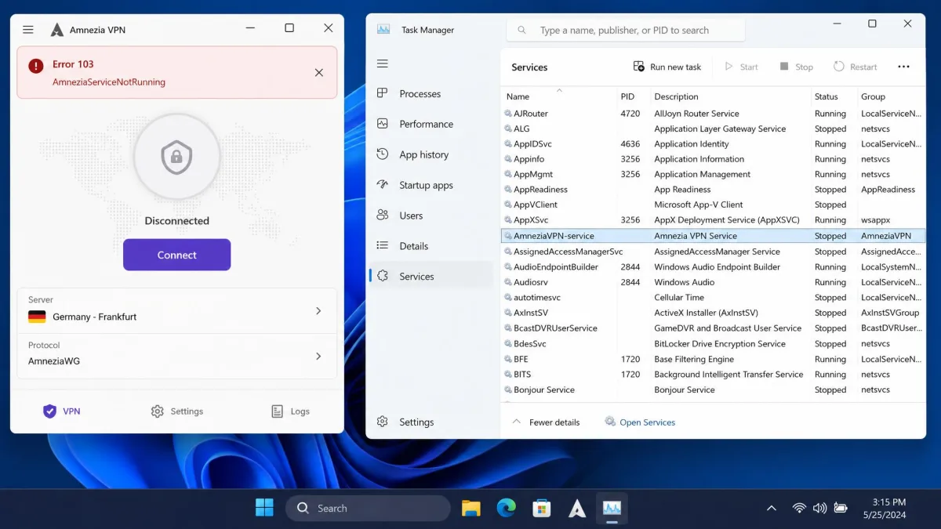Open Task Manager Settings at sidebar bottom

pyautogui.click(x=430, y=422)
